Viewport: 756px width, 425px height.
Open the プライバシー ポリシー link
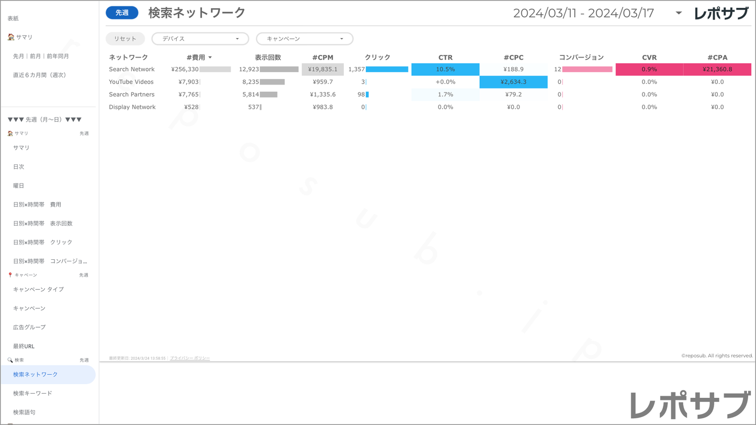[x=189, y=358]
